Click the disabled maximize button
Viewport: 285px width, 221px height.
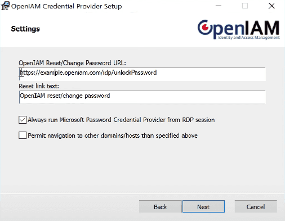[x=245, y=6]
